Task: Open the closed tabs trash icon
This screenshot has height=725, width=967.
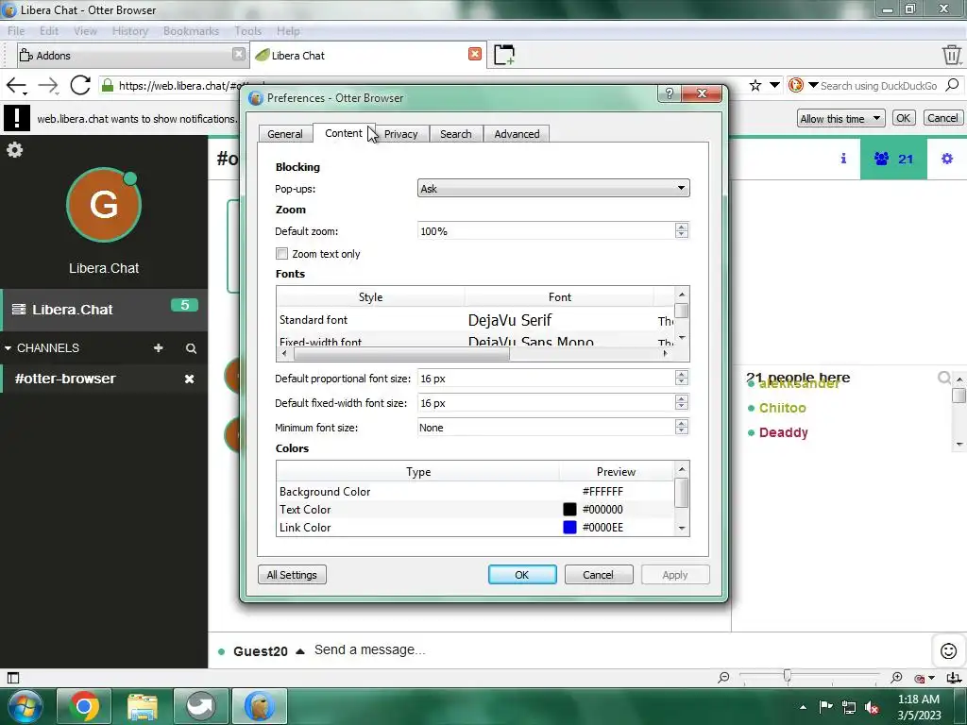Action: tap(952, 55)
